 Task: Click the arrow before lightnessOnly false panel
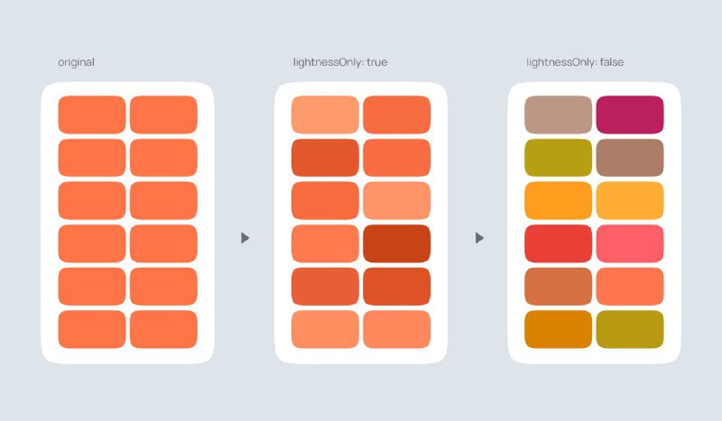pos(479,238)
